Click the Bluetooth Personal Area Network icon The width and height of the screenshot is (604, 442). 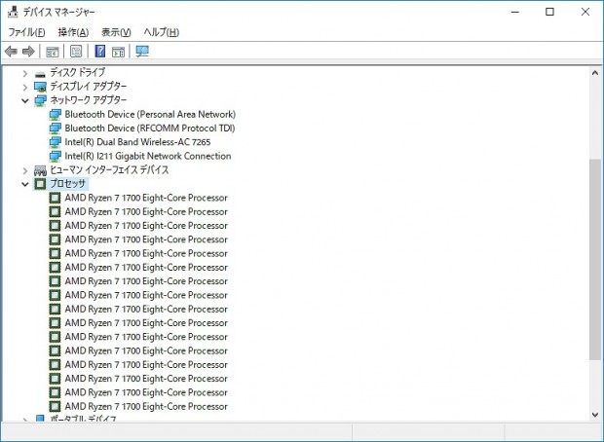pyautogui.click(x=56, y=115)
